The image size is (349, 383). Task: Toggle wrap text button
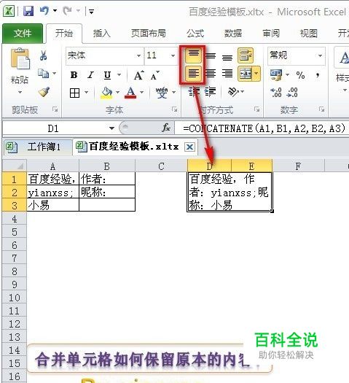click(246, 55)
